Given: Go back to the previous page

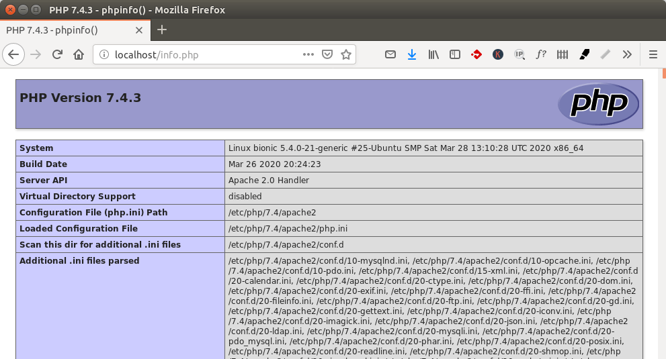Looking at the screenshot, I should (13, 55).
